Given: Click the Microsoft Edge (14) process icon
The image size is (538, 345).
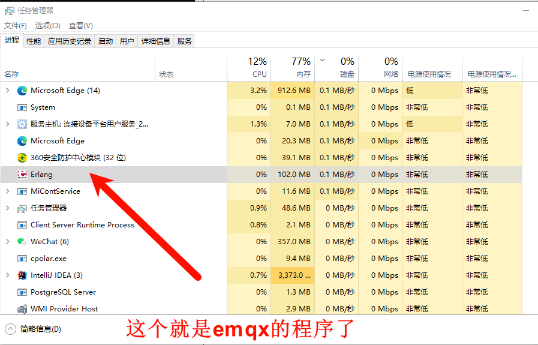Looking at the screenshot, I should pyautogui.click(x=22, y=91).
